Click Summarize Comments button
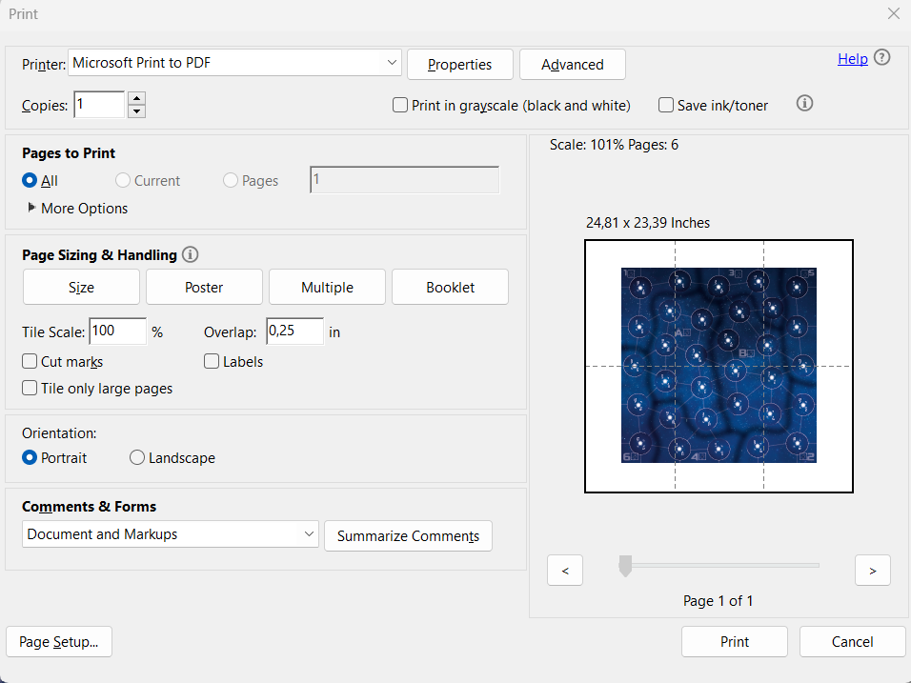Viewport: 911px width, 683px height. coord(409,536)
